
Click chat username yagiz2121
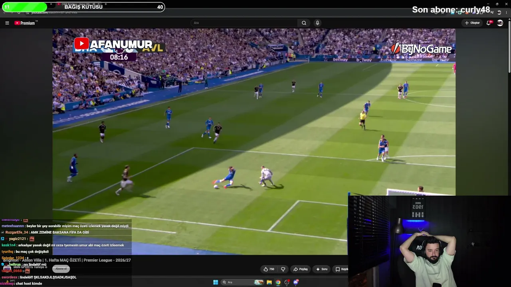tap(18, 239)
